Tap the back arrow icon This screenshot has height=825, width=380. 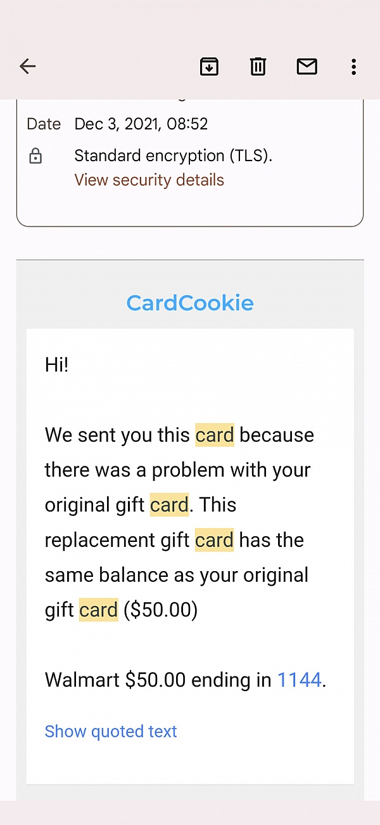click(27, 66)
